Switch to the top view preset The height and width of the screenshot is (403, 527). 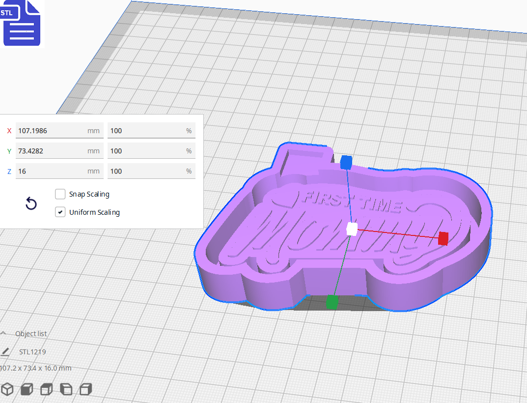46,389
